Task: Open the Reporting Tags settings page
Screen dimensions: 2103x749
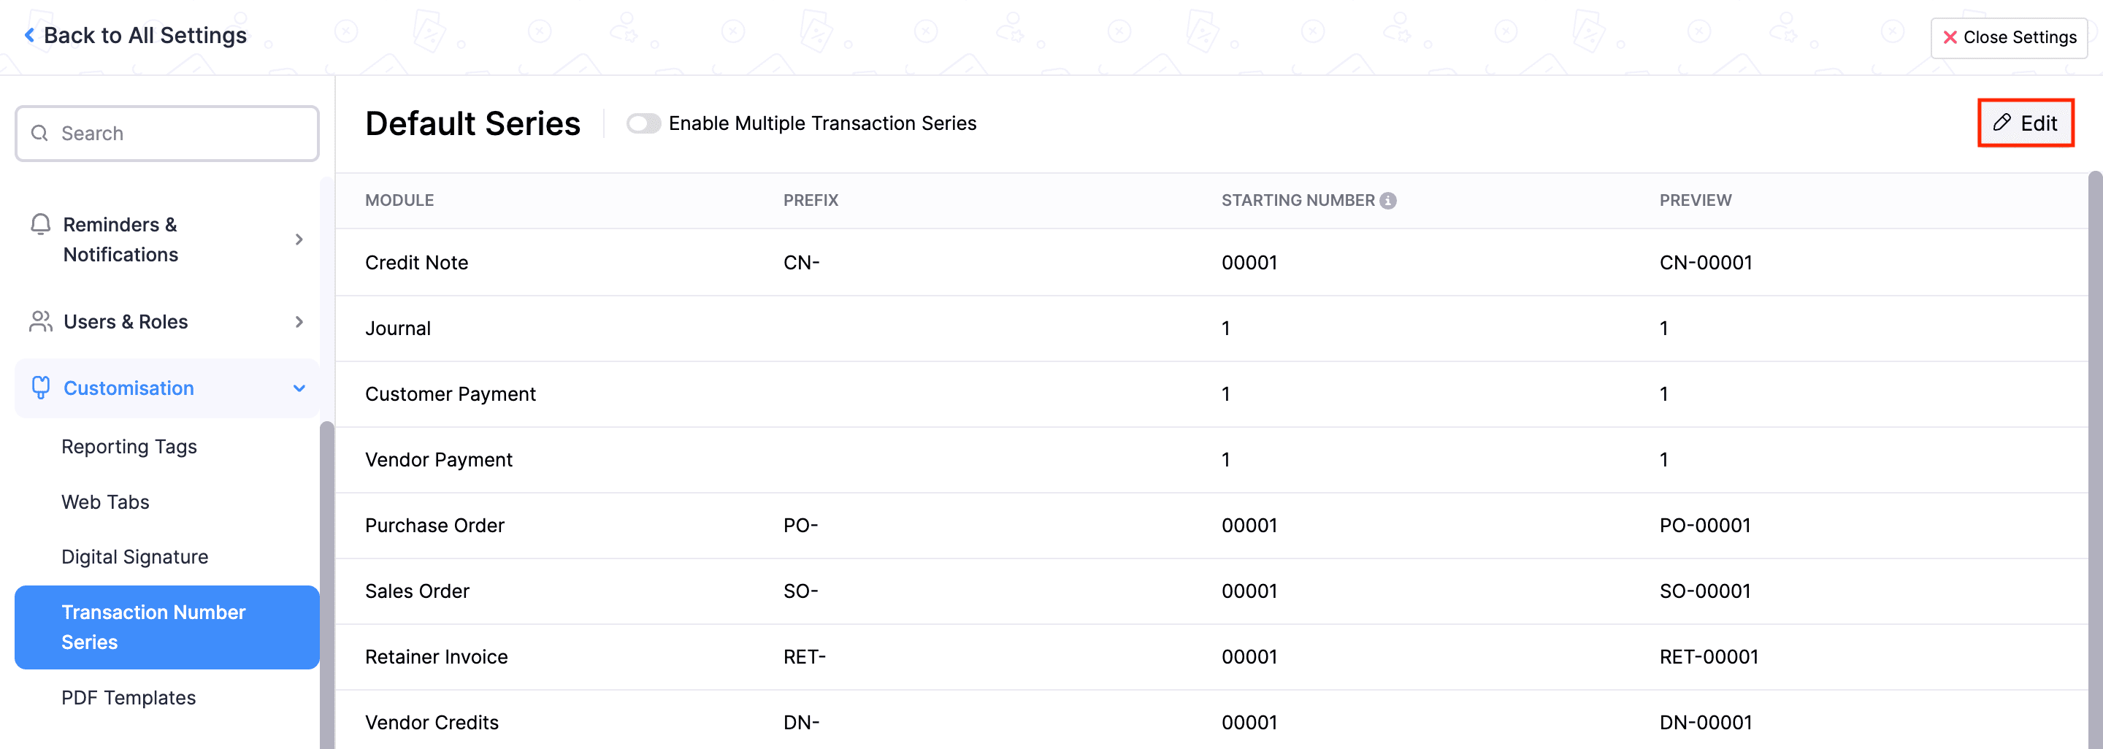Action: tap(129, 446)
